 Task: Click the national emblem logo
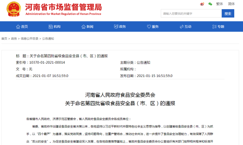click(x=14, y=9)
